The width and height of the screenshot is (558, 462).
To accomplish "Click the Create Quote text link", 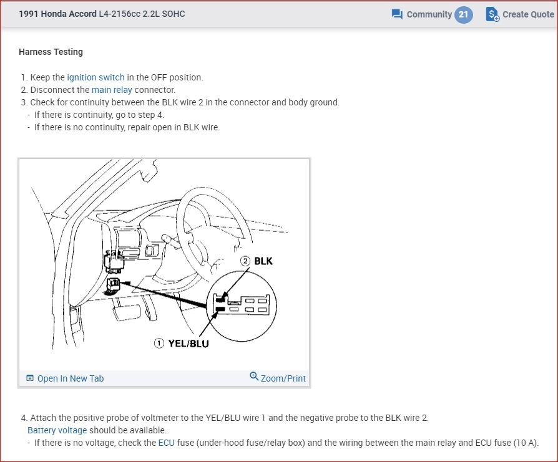I will click(528, 14).
